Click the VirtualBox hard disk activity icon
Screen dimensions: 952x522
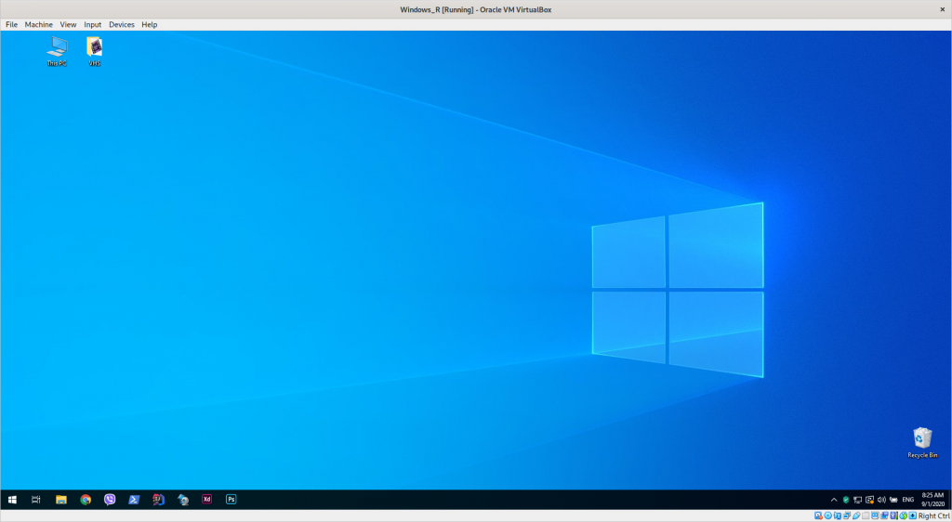(818, 515)
